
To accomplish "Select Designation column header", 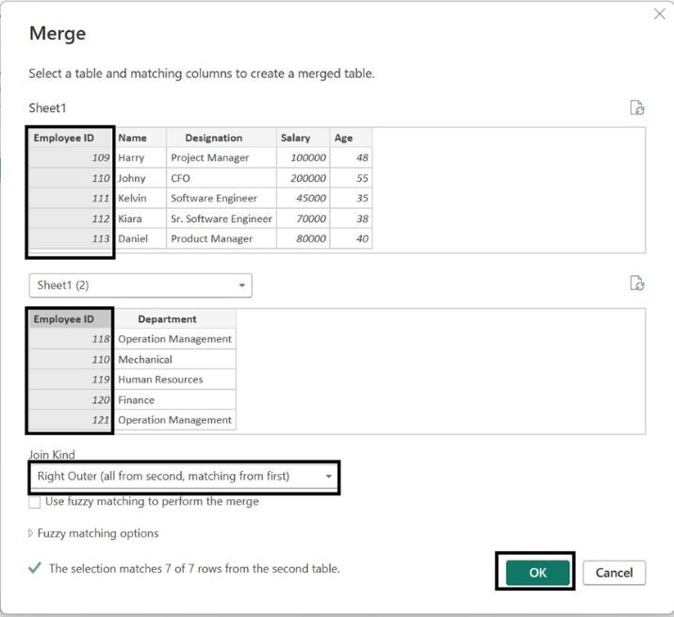I will 214,138.
